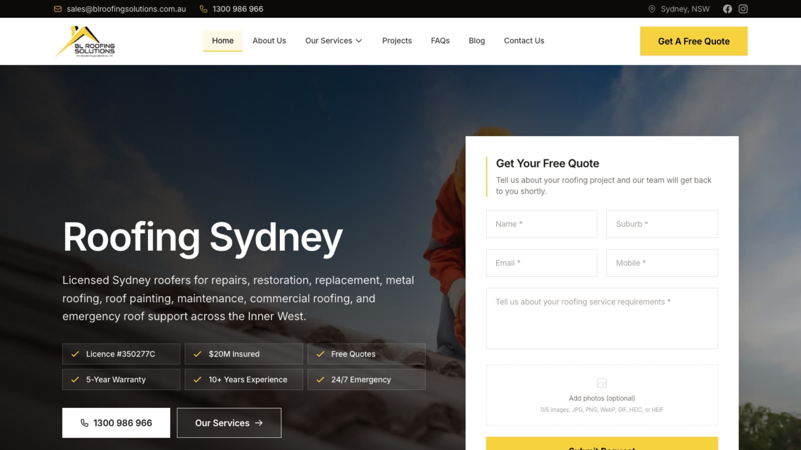Screen dimensions: 801x450
Task: Open the About Us page
Action: point(269,41)
